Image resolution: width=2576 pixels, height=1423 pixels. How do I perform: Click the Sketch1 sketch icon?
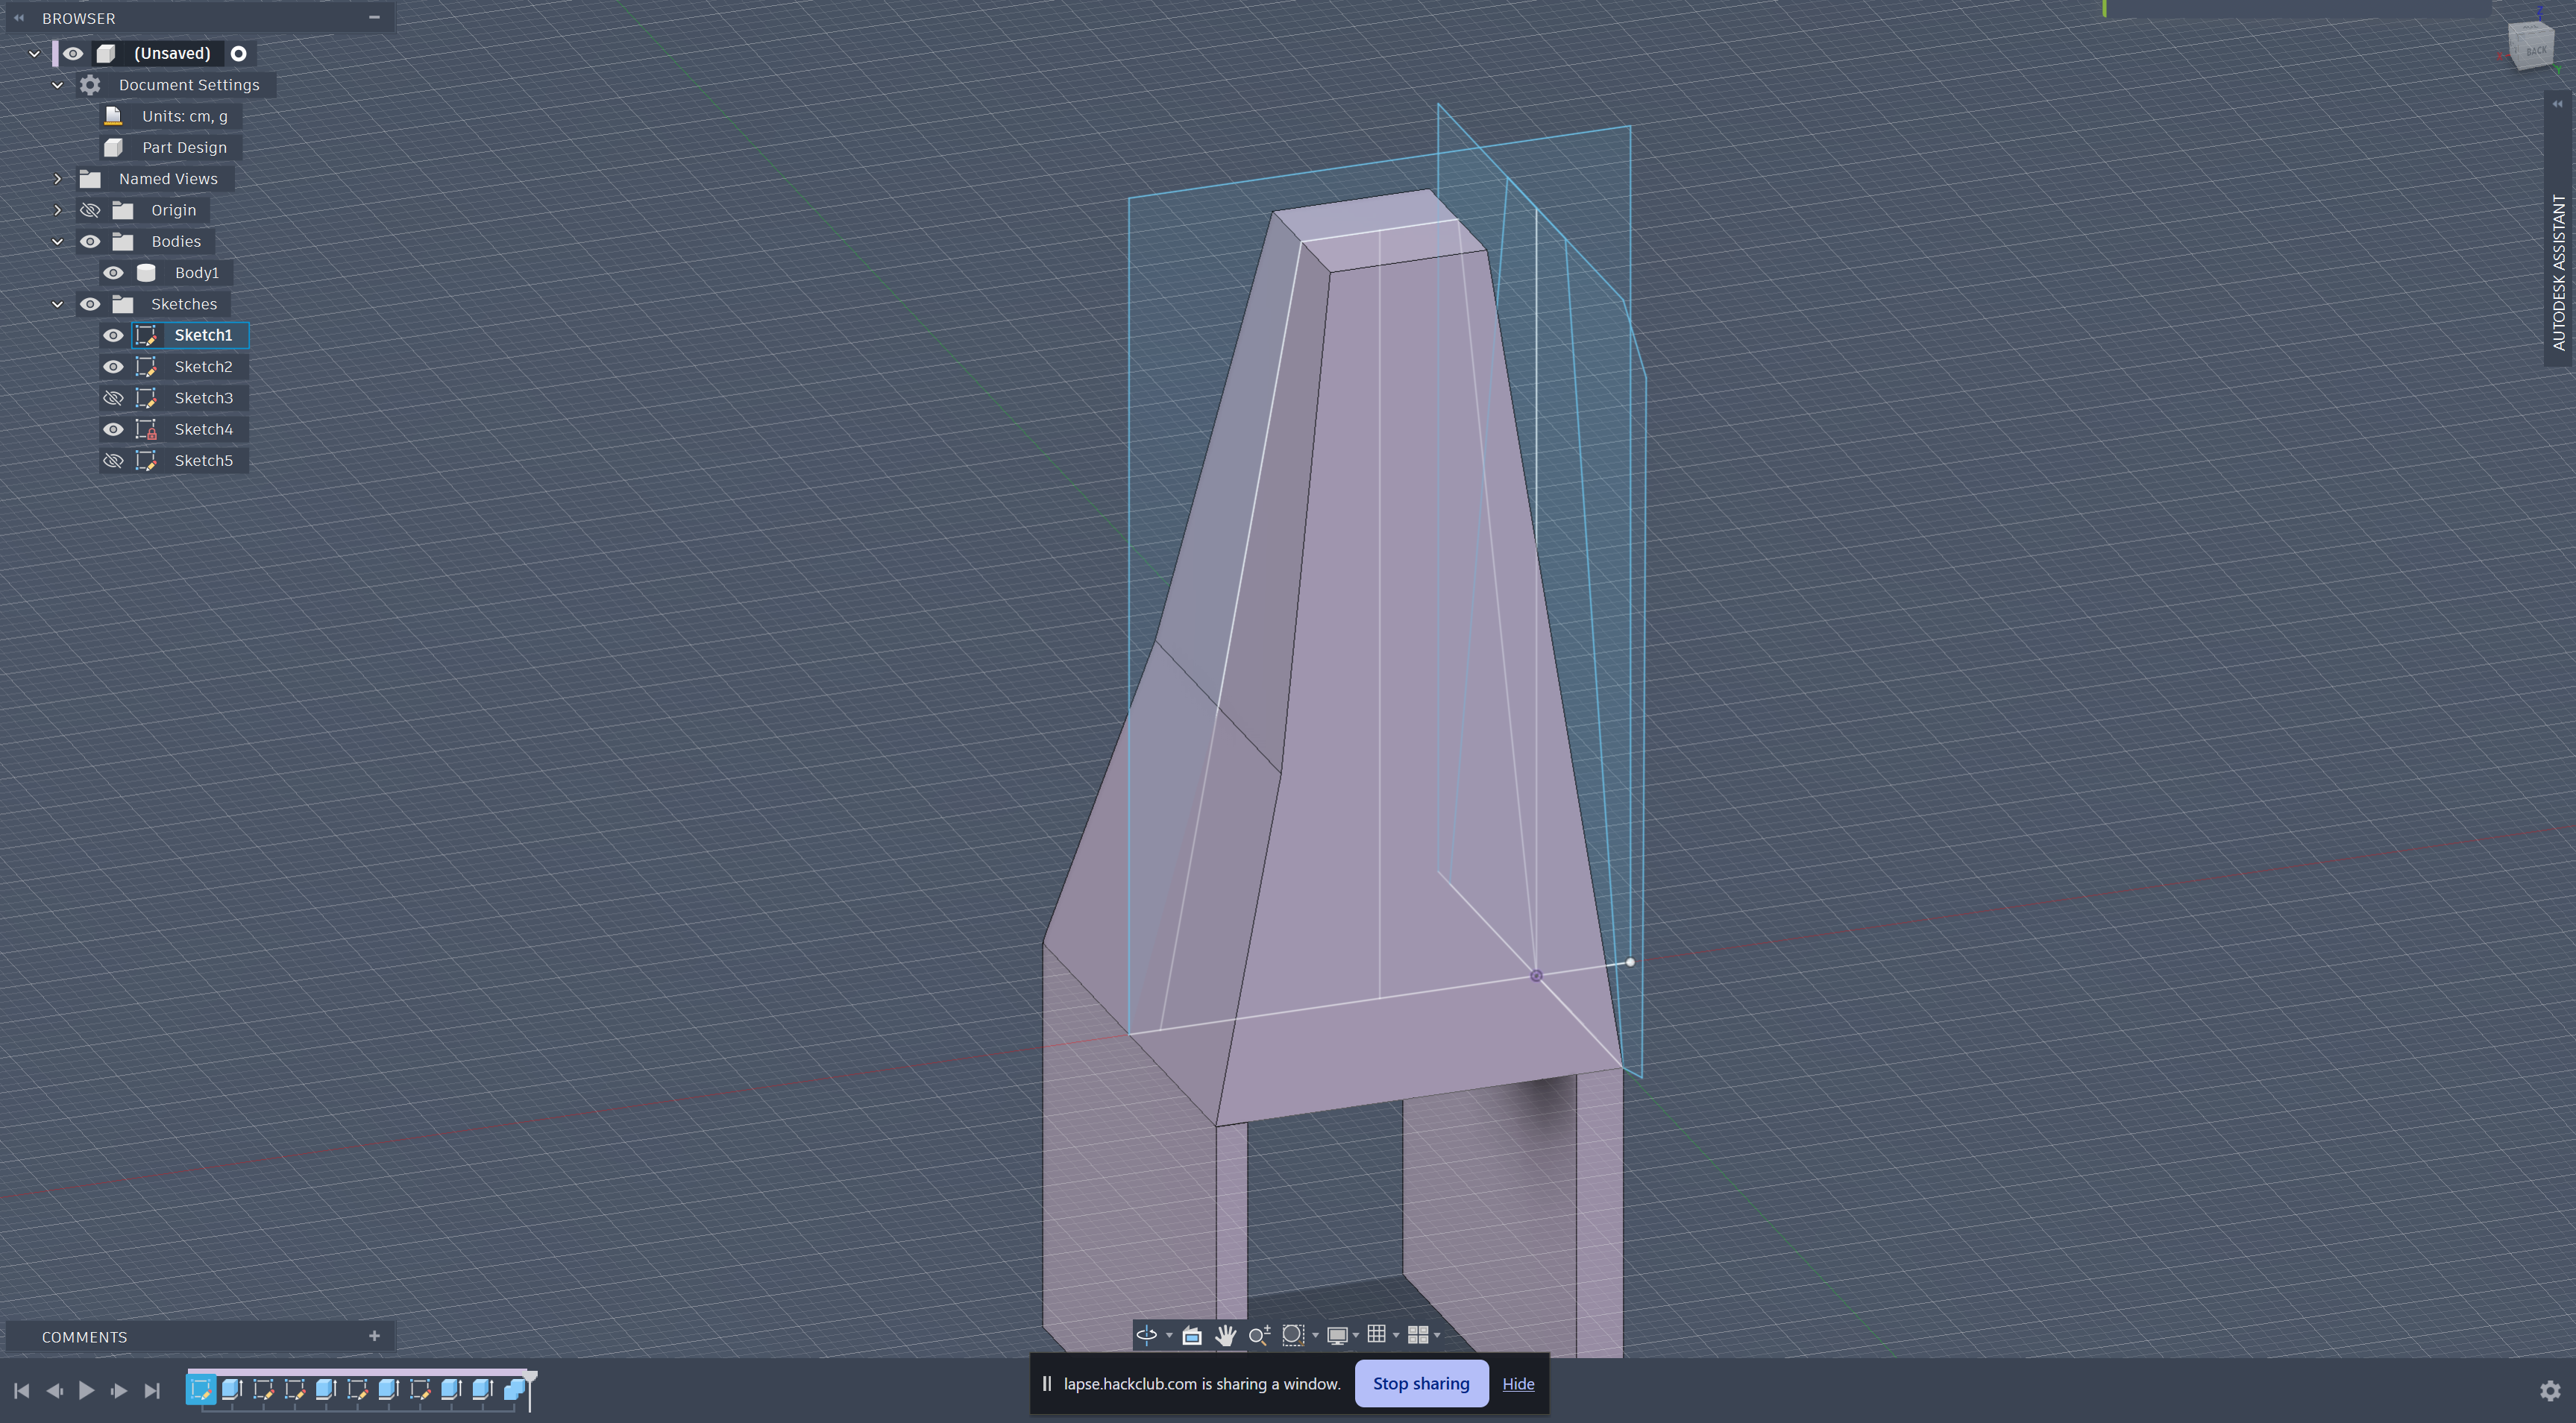coord(146,335)
